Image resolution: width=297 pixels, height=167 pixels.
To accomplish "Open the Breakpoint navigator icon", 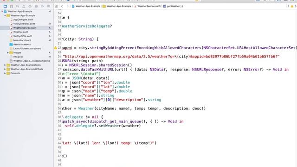I will coord(42,6).
